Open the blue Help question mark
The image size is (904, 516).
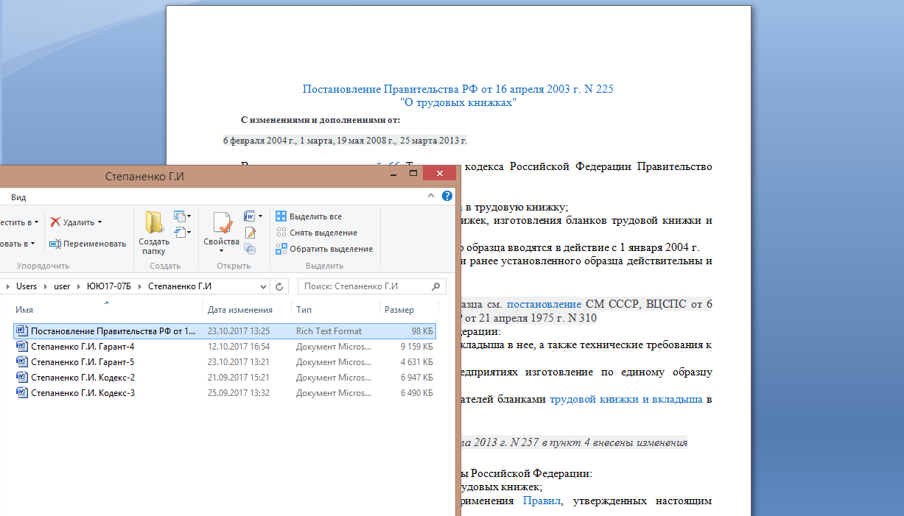point(446,197)
